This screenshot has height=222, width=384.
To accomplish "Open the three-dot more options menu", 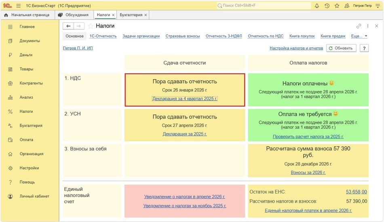I will click(x=367, y=26).
